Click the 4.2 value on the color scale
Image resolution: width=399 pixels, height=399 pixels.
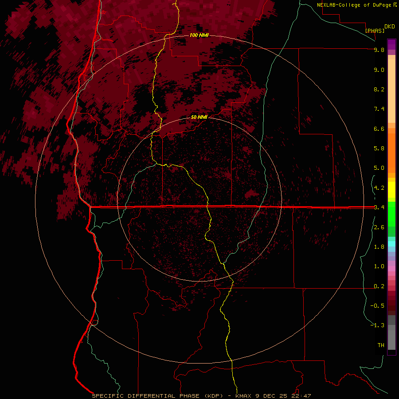pyautogui.click(x=379, y=188)
